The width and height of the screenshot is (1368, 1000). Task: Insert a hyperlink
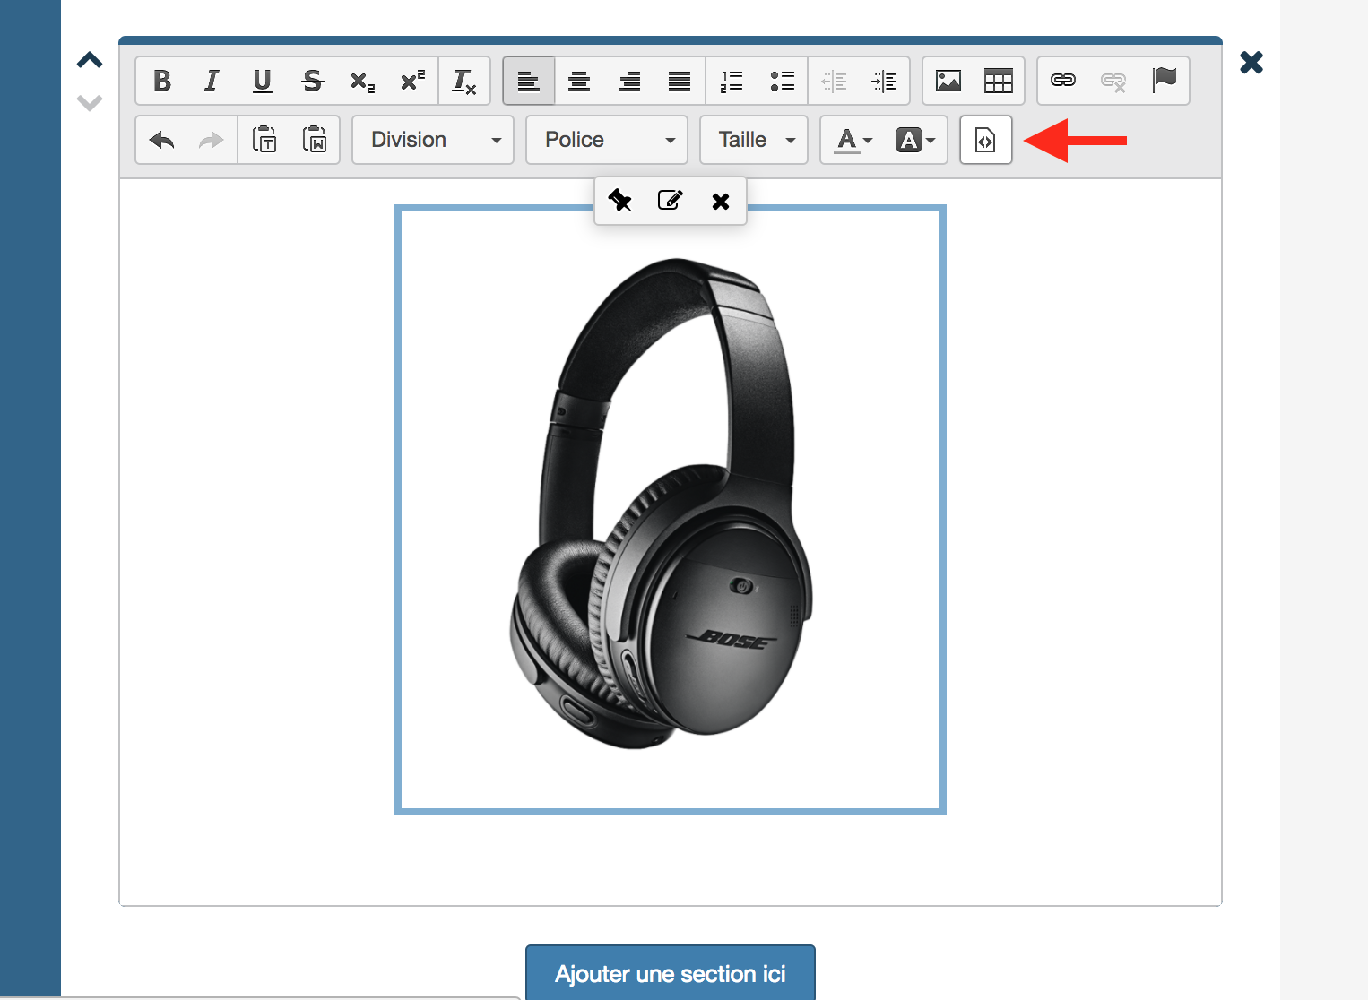(x=1063, y=81)
